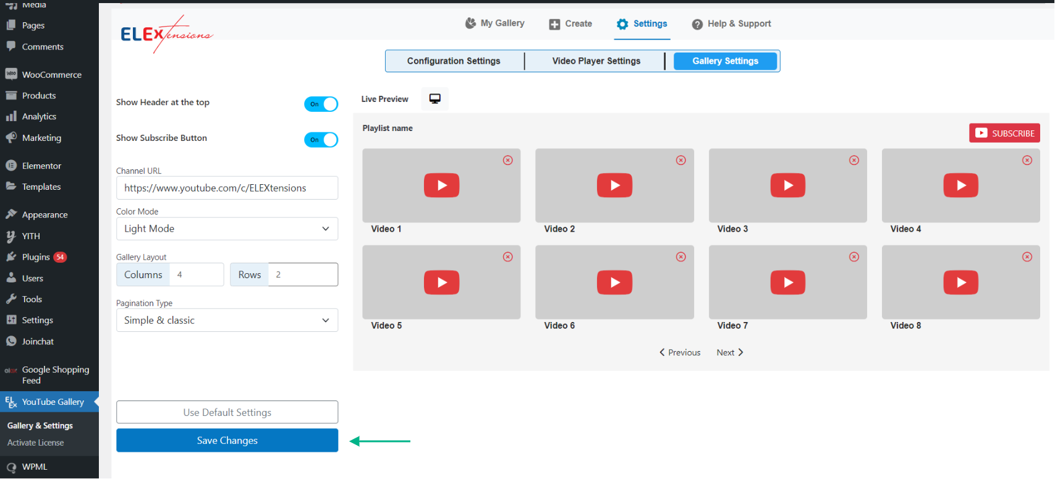This screenshot has height=479, width=1055.
Task: Go to Previous page of videos
Action: point(680,352)
